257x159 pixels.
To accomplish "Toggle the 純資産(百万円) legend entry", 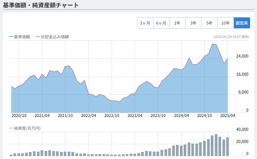I will point(25,128).
